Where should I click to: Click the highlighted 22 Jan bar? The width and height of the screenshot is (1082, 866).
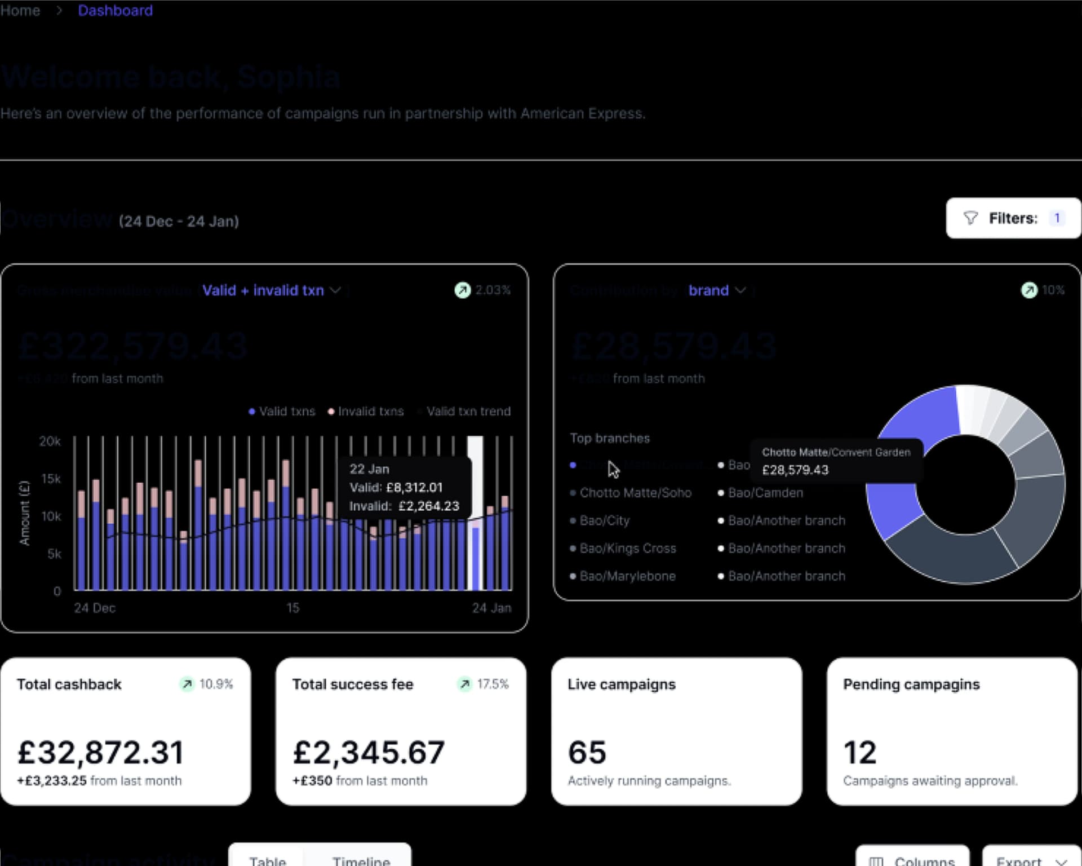click(476, 558)
